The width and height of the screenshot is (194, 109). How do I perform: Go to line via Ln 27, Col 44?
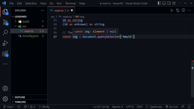[x=101, y=107]
